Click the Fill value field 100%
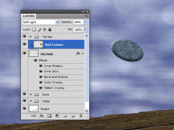 (x=78, y=30)
